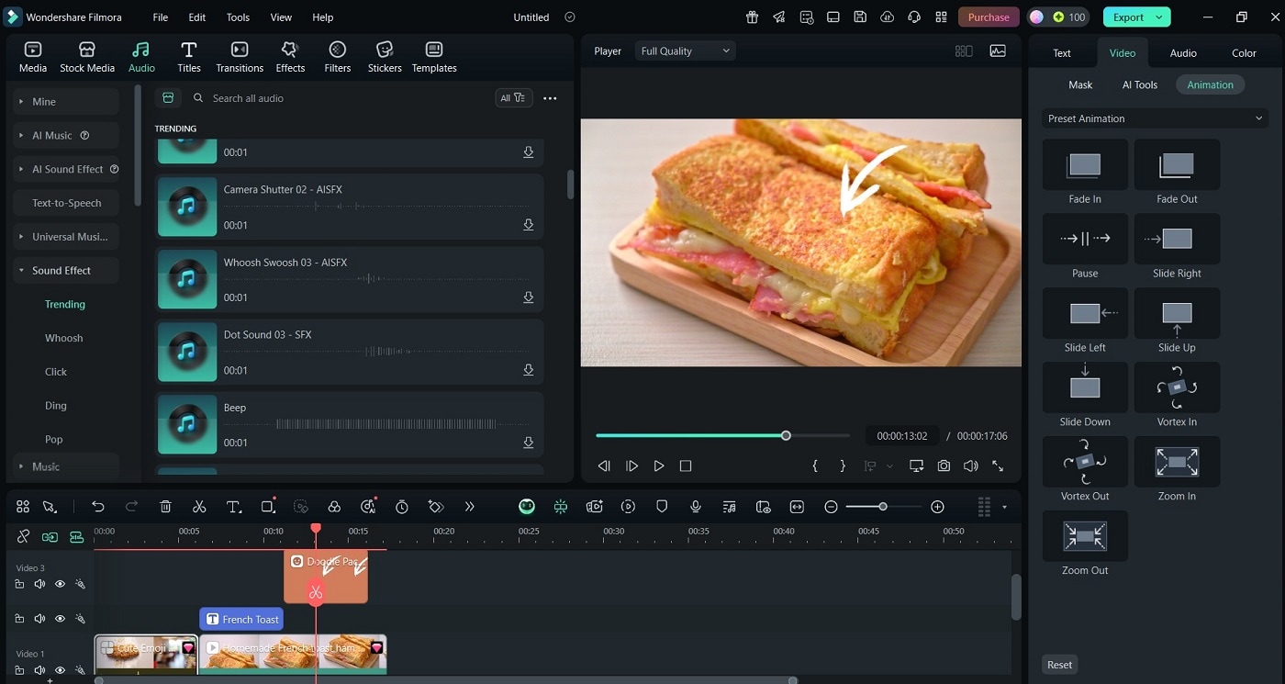Screen dimensions: 1285x684
Task: Select the Whoosh sound category
Action: click(x=64, y=338)
